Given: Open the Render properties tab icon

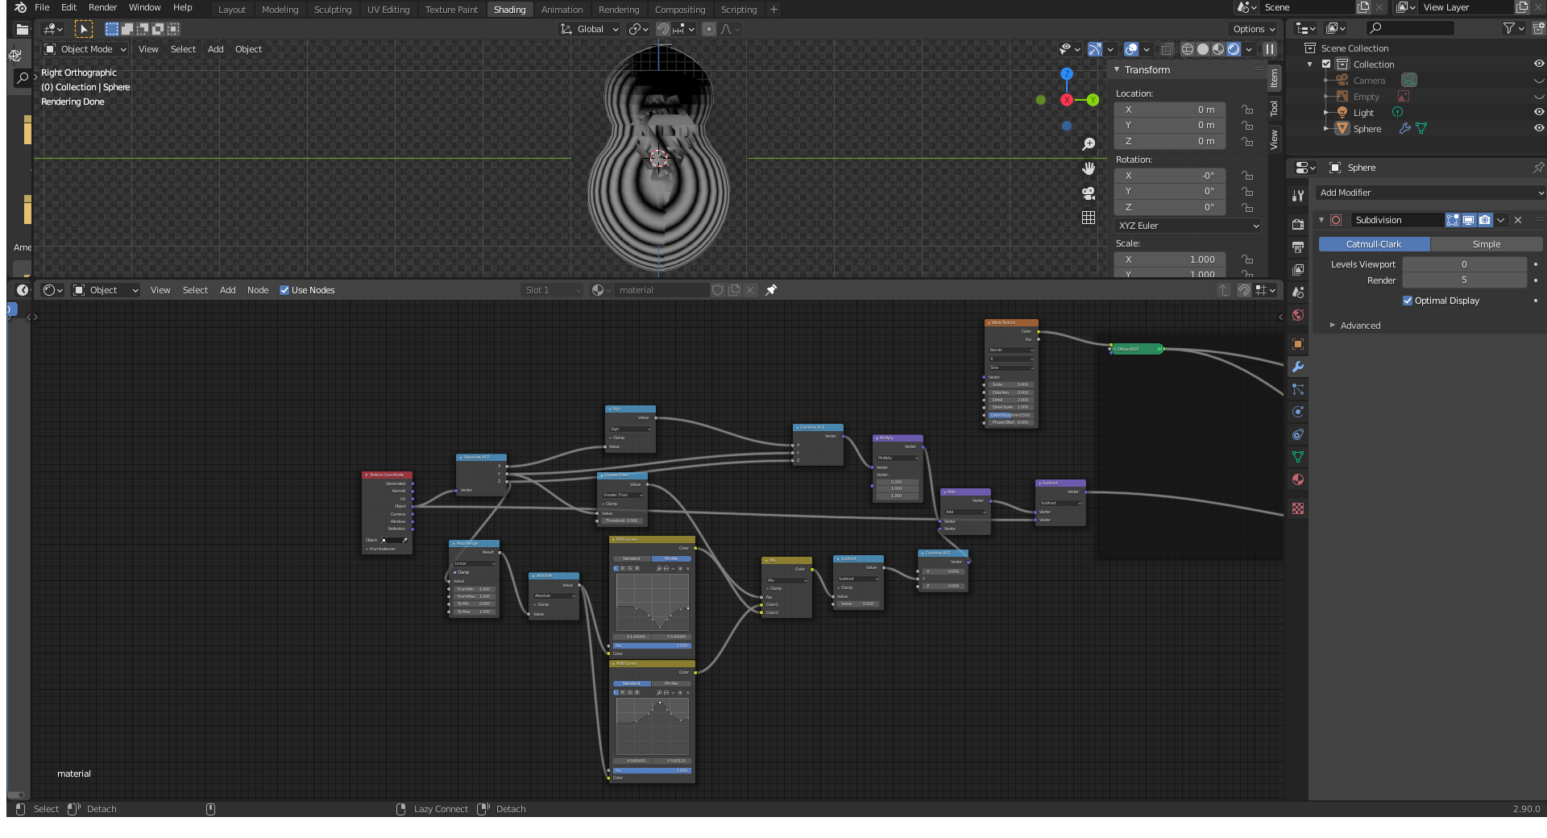Looking at the screenshot, I should 1297,225.
